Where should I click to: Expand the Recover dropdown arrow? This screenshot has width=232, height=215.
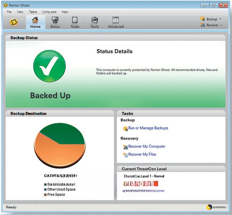[221, 25]
